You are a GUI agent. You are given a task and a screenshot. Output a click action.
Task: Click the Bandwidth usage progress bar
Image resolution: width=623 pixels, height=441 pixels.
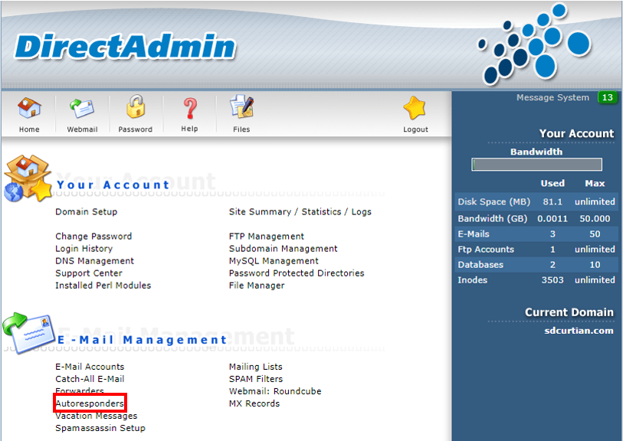[x=536, y=165]
